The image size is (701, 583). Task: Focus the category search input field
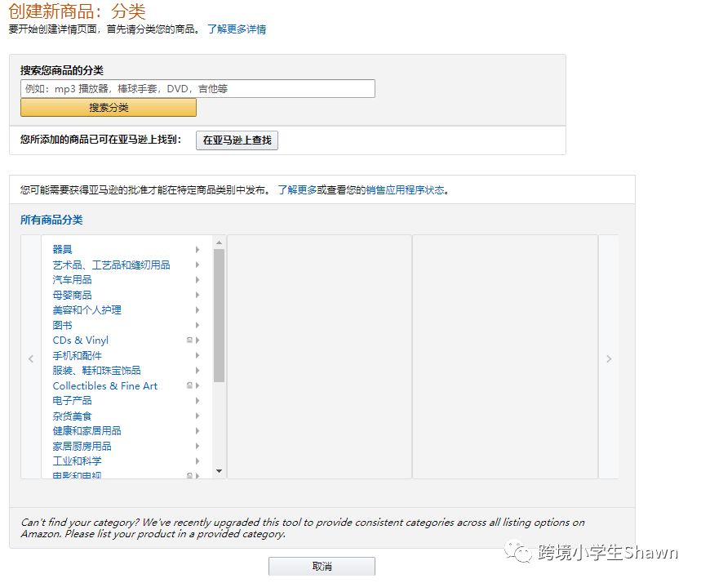point(197,88)
